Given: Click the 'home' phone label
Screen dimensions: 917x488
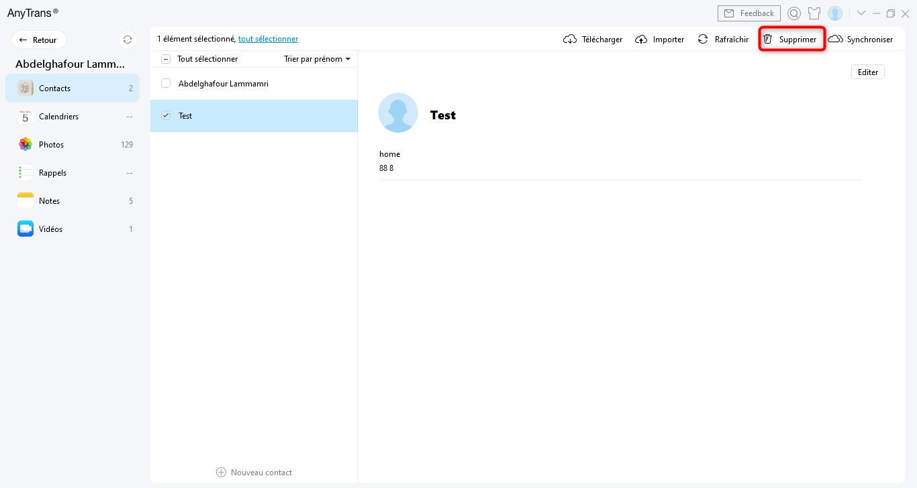Looking at the screenshot, I should 389,154.
